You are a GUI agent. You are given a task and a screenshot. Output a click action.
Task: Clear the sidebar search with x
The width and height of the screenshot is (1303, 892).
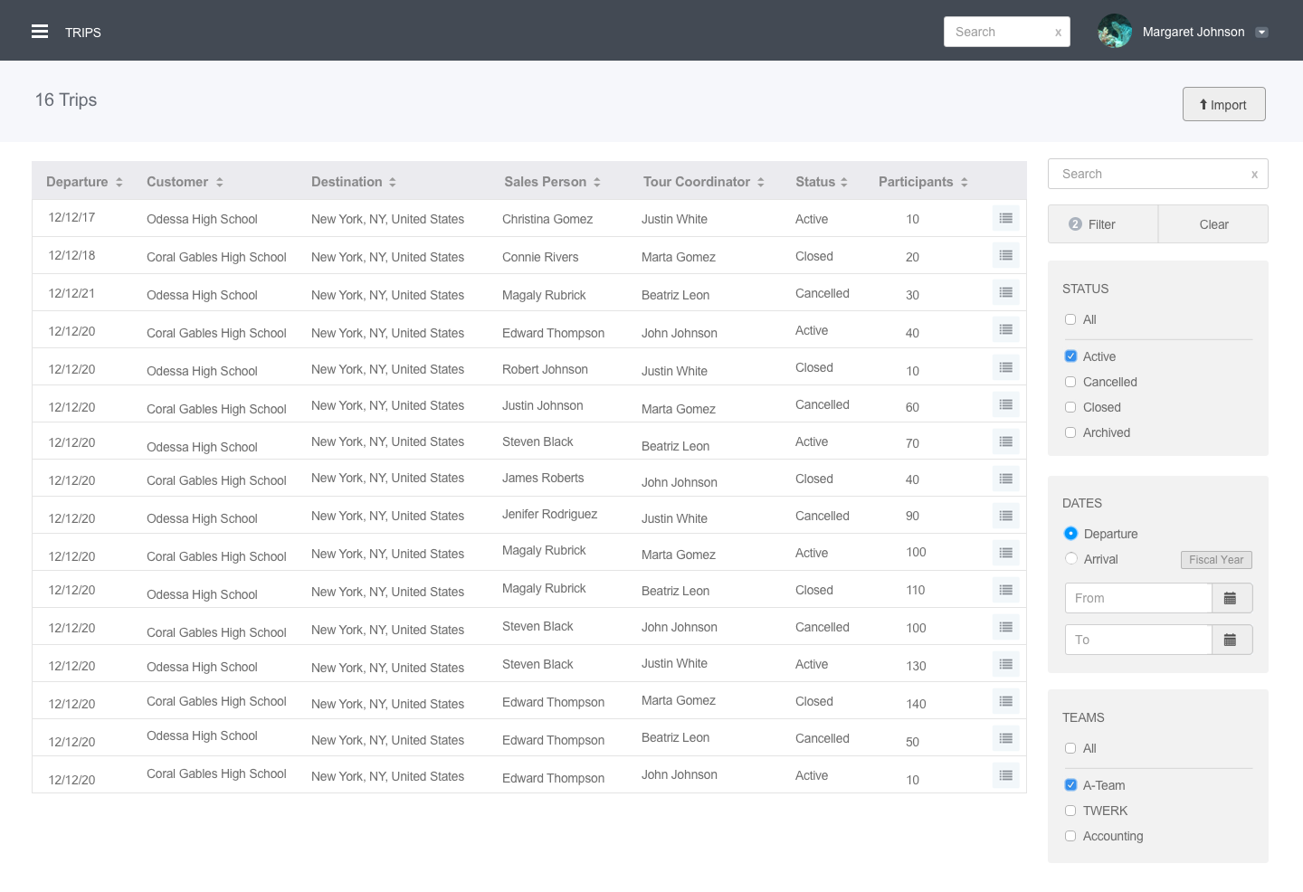pyautogui.click(x=1254, y=175)
